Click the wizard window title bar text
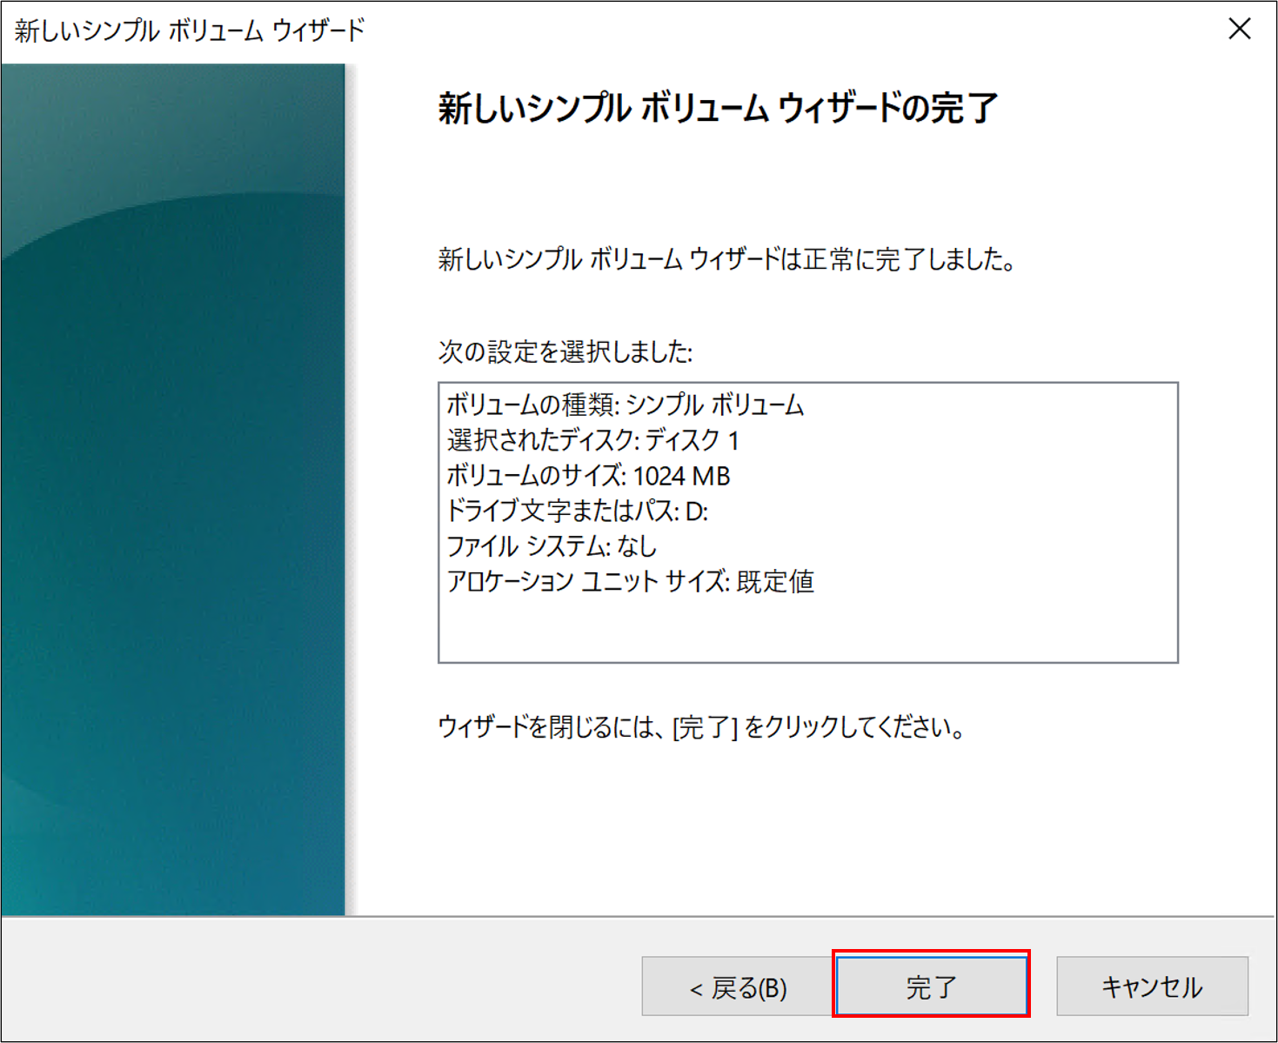Image resolution: width=1278 pixels, height=1043 pixels. (x=190, y=30)
